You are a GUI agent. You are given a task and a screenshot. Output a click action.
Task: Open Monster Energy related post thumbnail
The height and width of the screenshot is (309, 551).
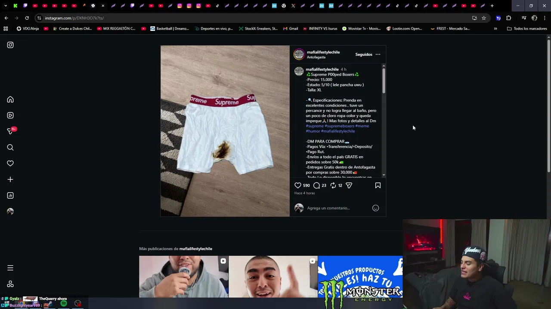click(360, 277)
